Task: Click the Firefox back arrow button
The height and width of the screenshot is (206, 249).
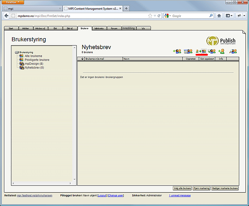Action: 6,16
